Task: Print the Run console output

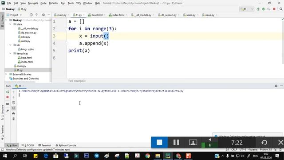Action: (x=13, y=114)
